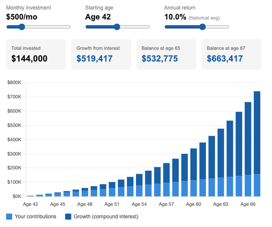Click the Annual return slider handle
This screenshot has height=227, width=272.
tap(202, 27)
